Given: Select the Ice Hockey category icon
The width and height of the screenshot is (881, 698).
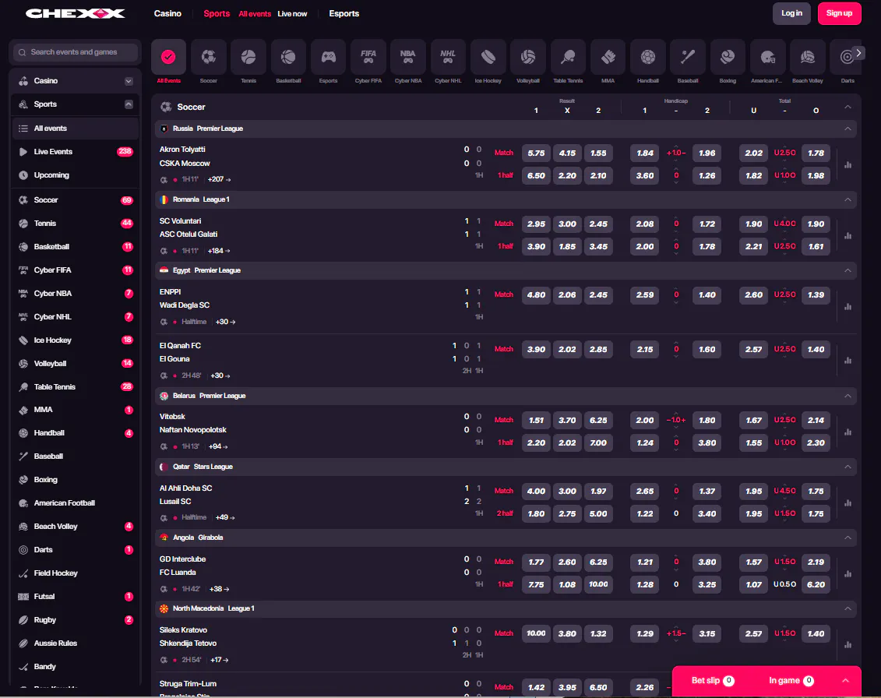Looking at the screenshot, I should (x=488, y=57).
